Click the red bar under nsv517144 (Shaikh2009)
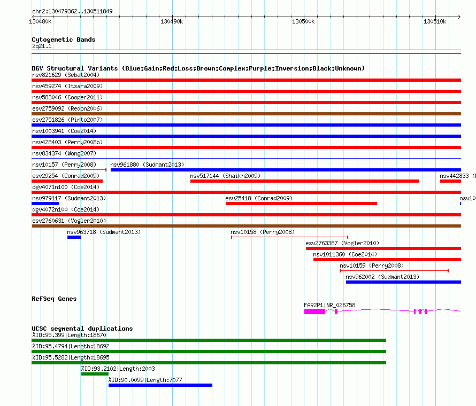The height and width of the screenshot is (406, 476). [x=304, y=181]
